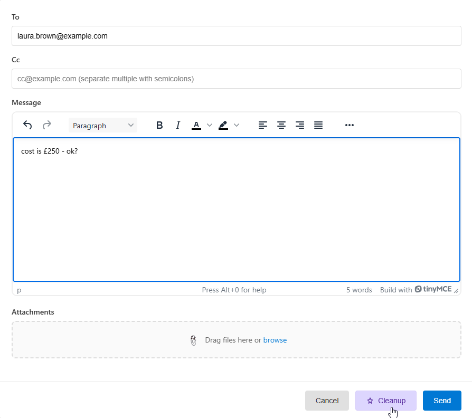The height and width of the screenshot is (418, 472).
Task: Apply the text color button
Action: [196, 125]
